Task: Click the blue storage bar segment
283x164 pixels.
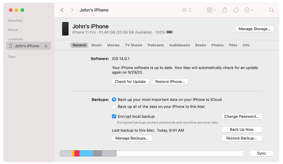Action: point(86,153)
